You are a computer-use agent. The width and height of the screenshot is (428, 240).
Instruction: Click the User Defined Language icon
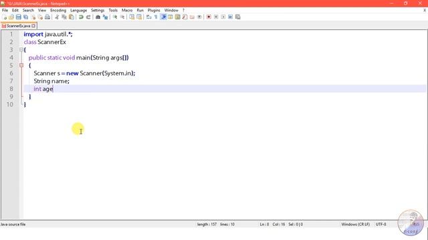pos(171,17)
